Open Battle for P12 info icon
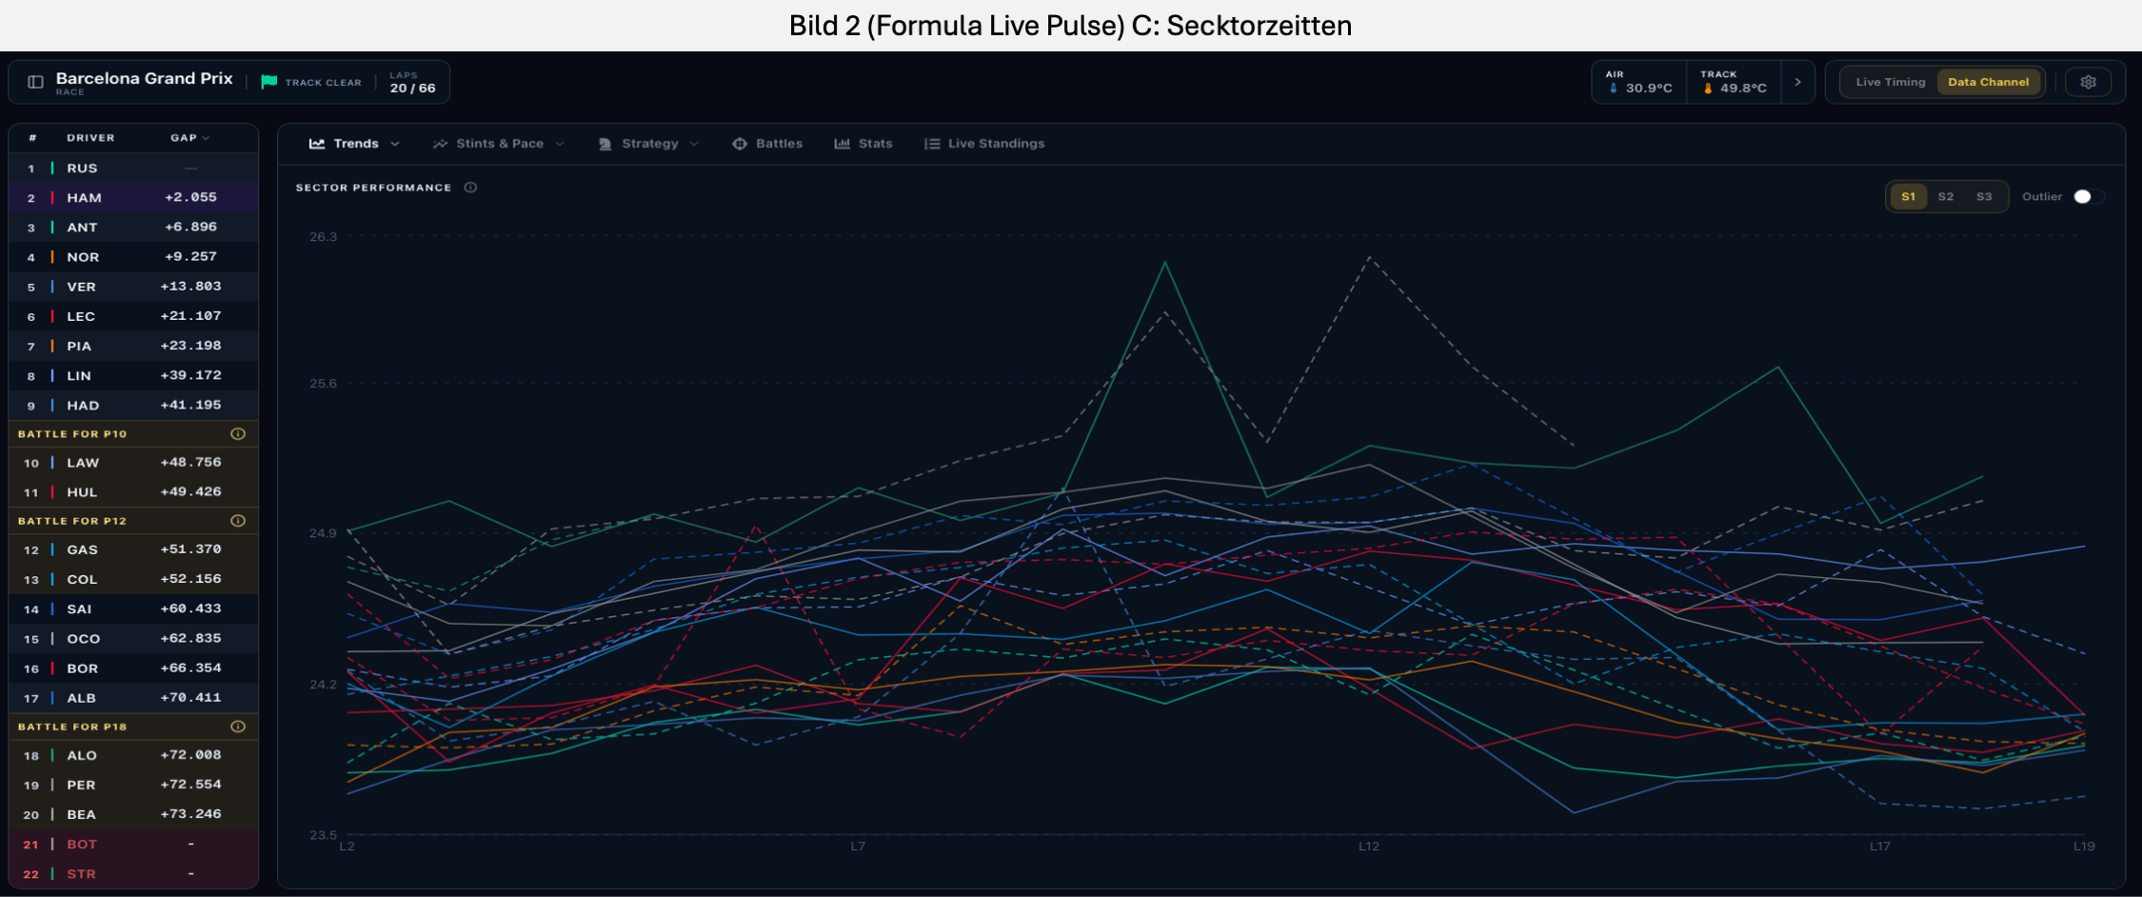 [x=238, y=521]
